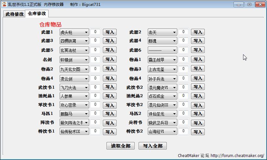Open the 兵符书 dropdown showing 骁武卫兵符

pos(162,123)
